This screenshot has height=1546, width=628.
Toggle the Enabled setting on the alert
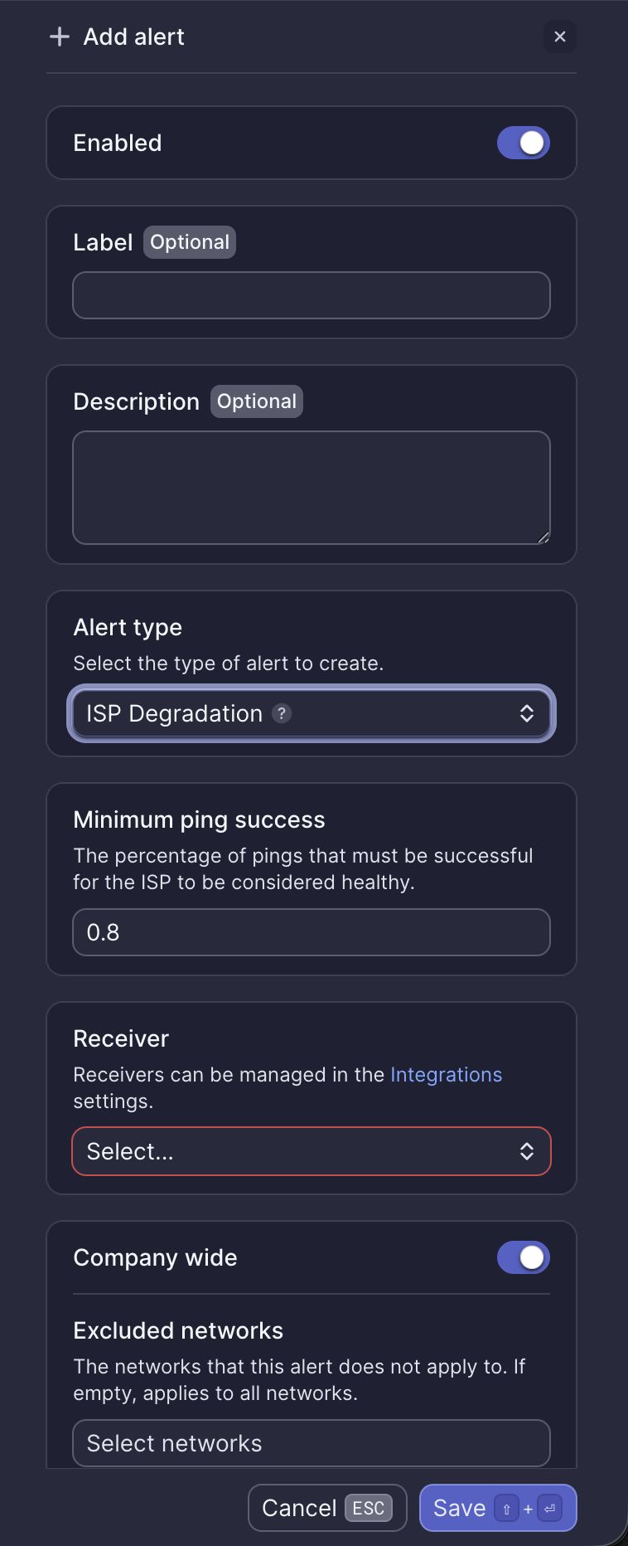[x=523, y=143]
